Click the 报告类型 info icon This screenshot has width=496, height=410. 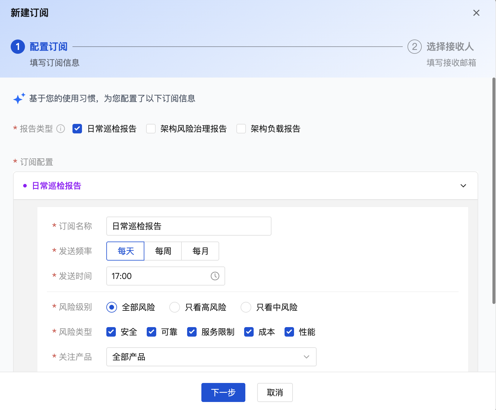point(61,129)
